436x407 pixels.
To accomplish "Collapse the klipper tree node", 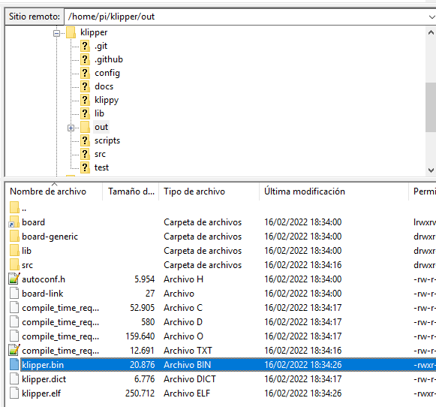I will click(x=56, y=33).
